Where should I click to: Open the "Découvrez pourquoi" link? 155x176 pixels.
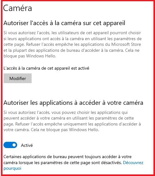tap(133, 163)
